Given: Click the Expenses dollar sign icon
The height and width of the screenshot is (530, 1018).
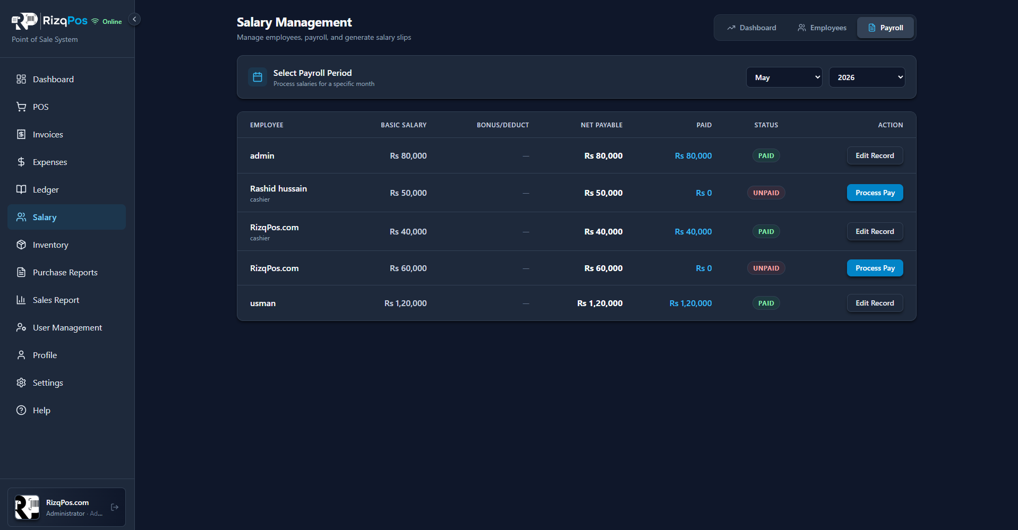Looking at the screenshot, I should pyautogui.click(x=21, y=162).
